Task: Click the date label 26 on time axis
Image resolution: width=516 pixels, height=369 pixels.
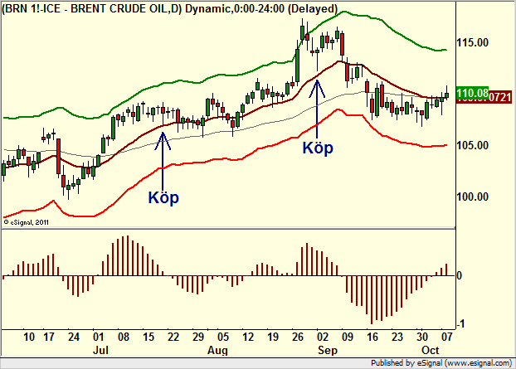Action: (x=298, y=337)
